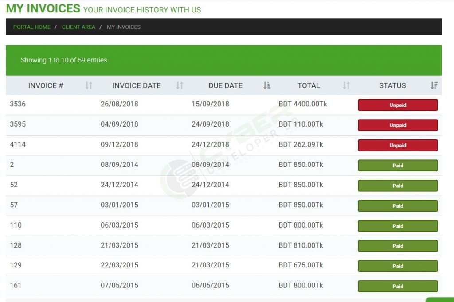Click the Due Date sort icon
Viewport: 454px width, 302px height.
266,85
